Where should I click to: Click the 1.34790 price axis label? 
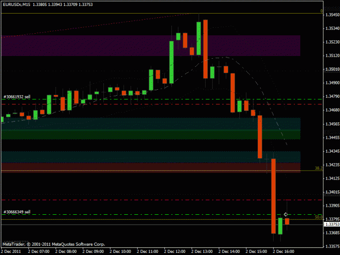coord(332,96)
